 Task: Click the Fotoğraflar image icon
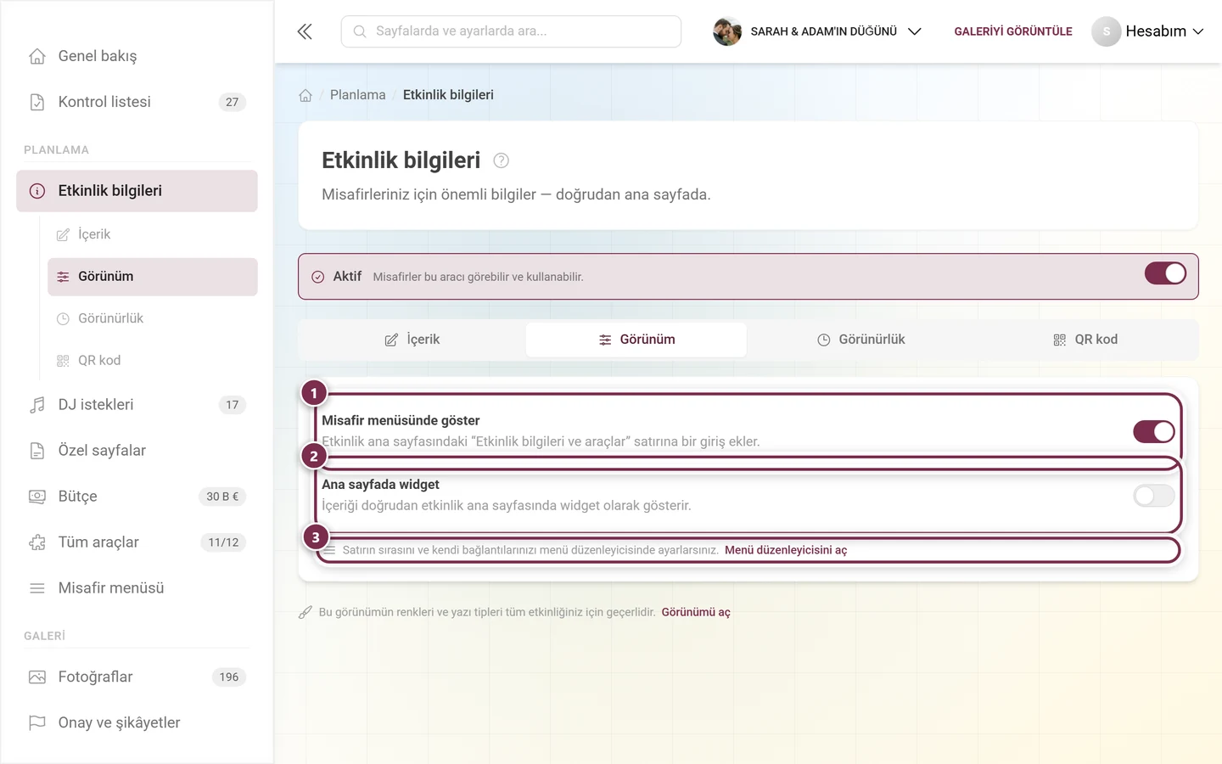(x=37, y=677)
